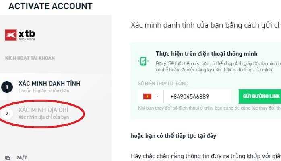Click the Số Điện Thoại Di Động label
281x161 pixels.
(x=163, y=83)
